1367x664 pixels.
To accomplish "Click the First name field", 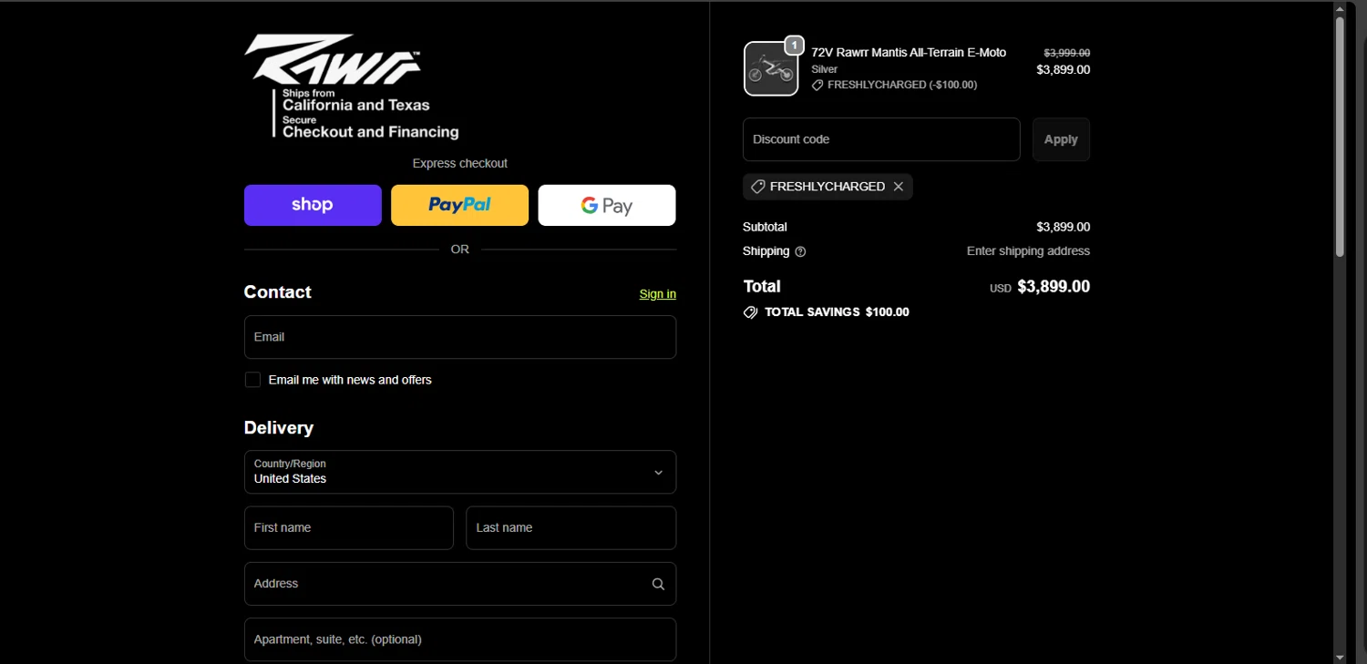I will pos(349,528).
